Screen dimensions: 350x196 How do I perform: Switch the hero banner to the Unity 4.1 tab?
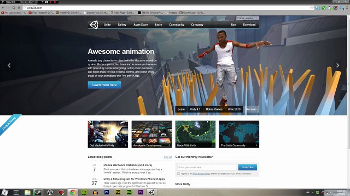click(x=195, y=109)
